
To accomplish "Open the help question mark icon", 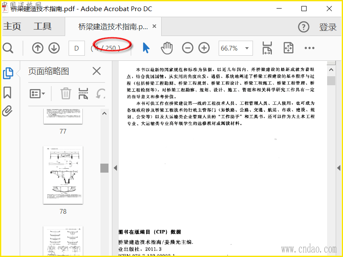I will click(304, 27).
